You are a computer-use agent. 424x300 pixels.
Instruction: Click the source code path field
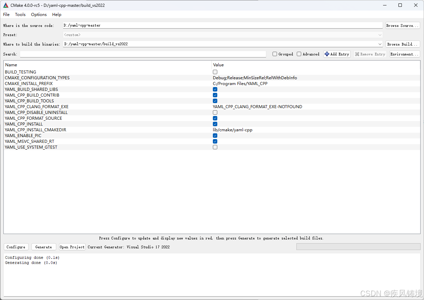click(x=223, y=26)
